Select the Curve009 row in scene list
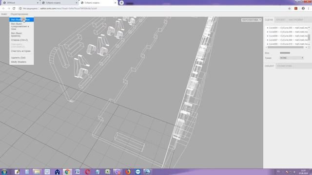This screenshot has height=175, width=312. 287,44
